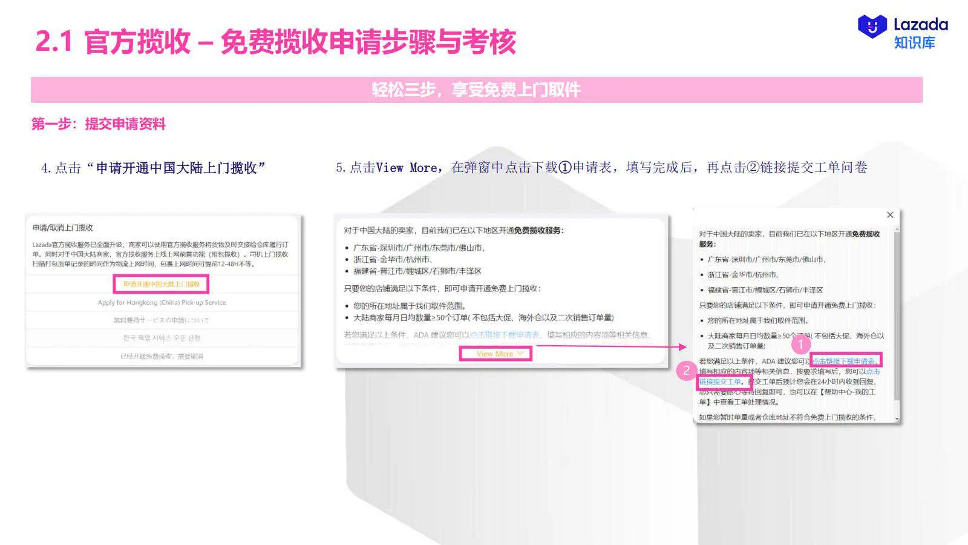Click the 点击链接提交工单 link

pos(722,381)
